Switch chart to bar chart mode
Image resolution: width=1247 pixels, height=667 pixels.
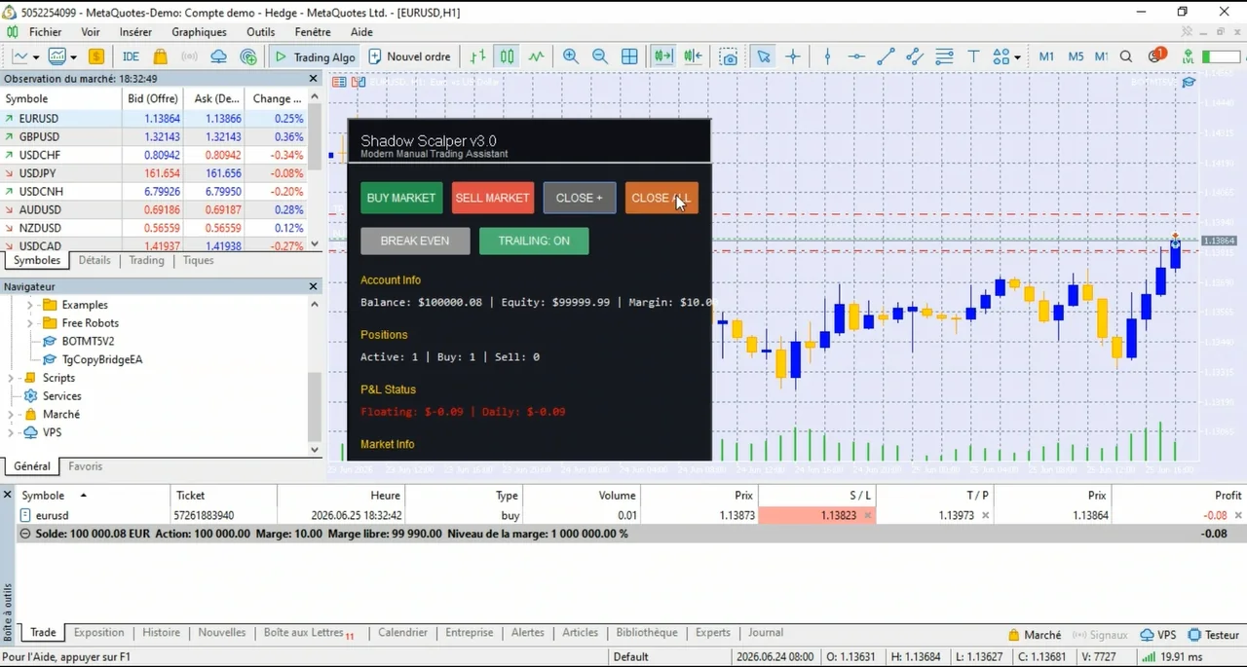477,56
